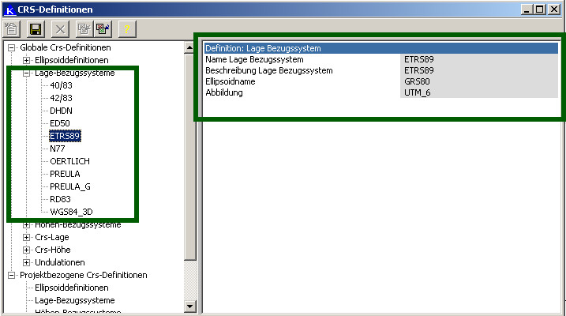The height and width of the screenshot is (316, 566).
Task: Select DHDN in the tree
Action: click(x=61, y=111)
